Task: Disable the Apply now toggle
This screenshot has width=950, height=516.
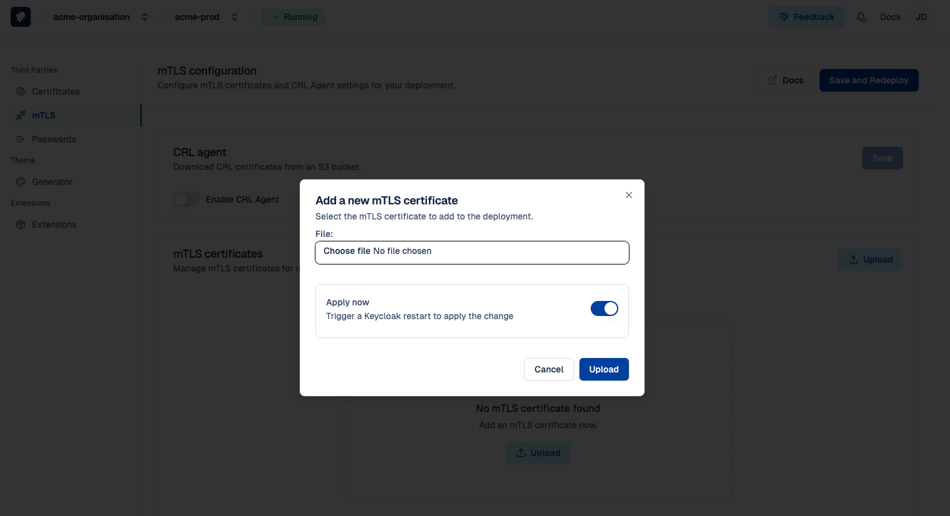Action: pyautogui.click(x=604, y=308)
